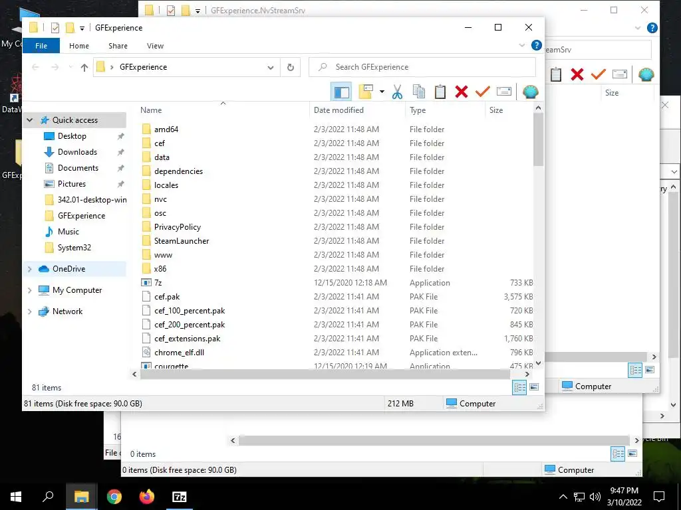This screenshot has height=510, width=681.
Task: Go up one folder level
Action: (84, 67)
